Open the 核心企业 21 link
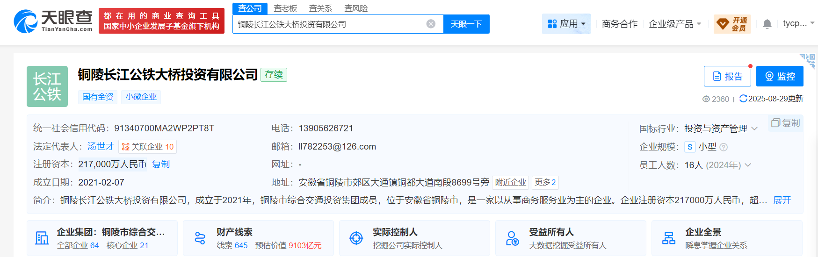This screenshot has width=818, height=257. click(127, 245)
